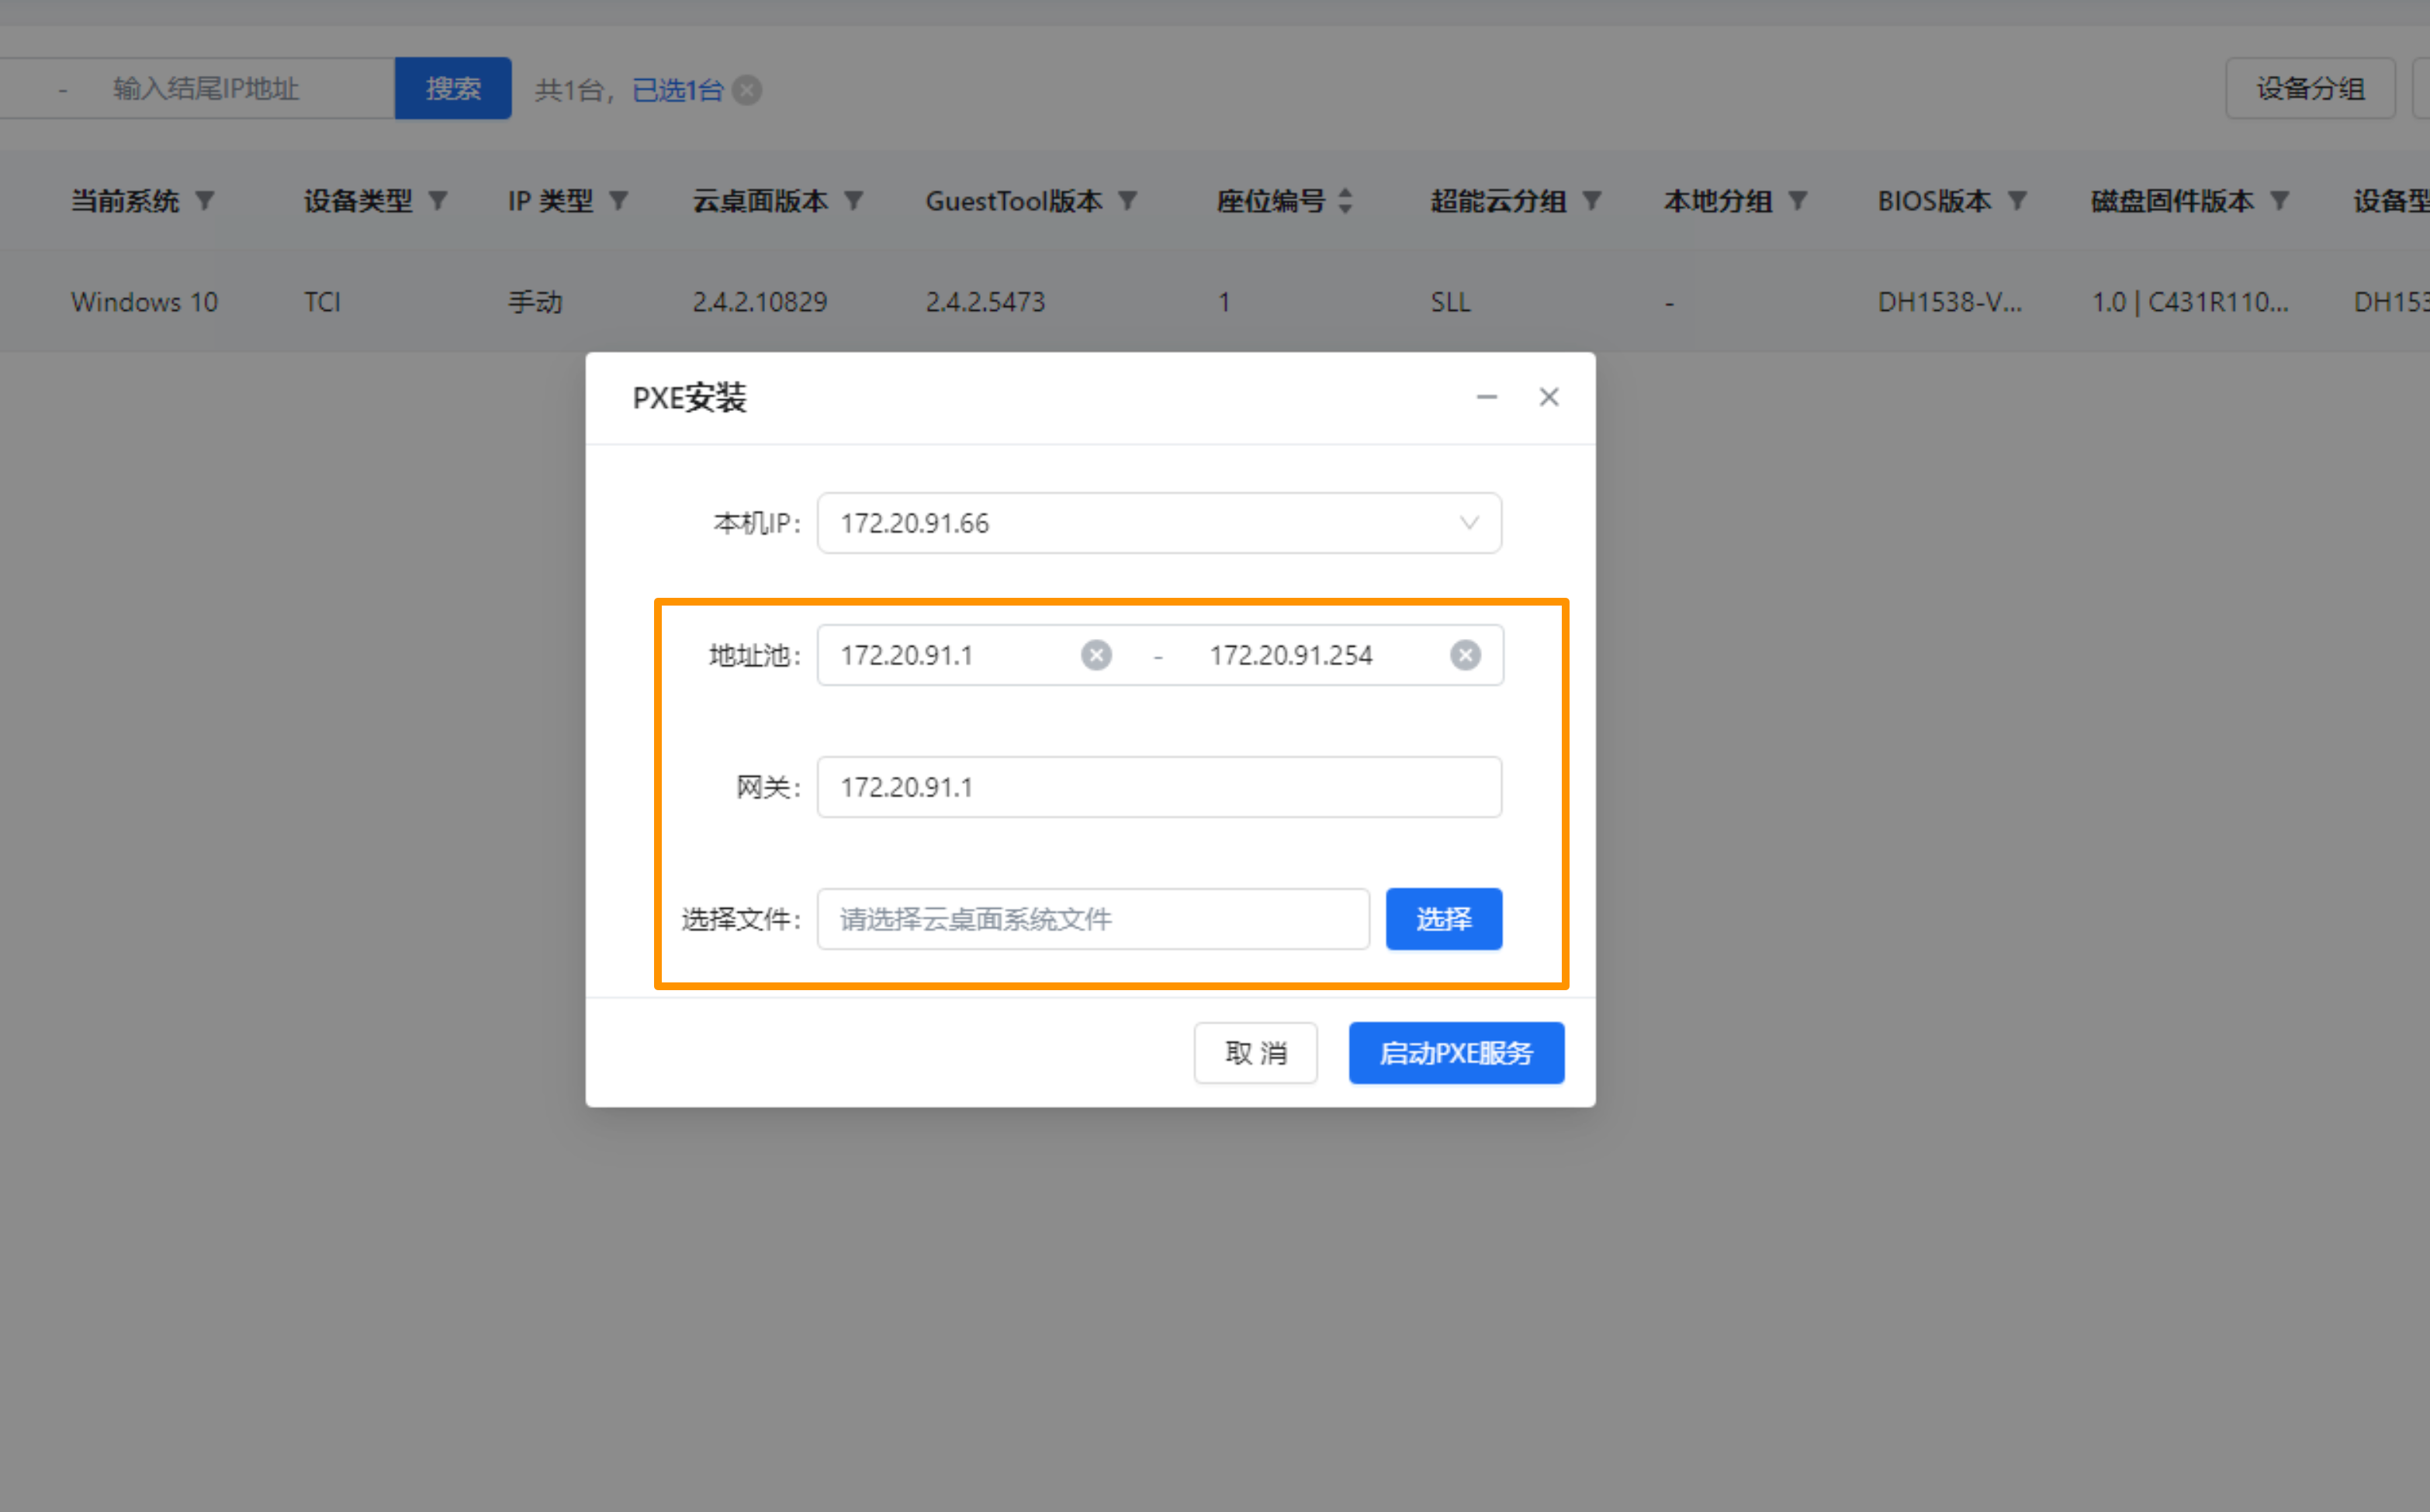This screenshot has width=2430, height=1512.
Task: Open the BIOS version filter dropdown
Action: 2016,201
